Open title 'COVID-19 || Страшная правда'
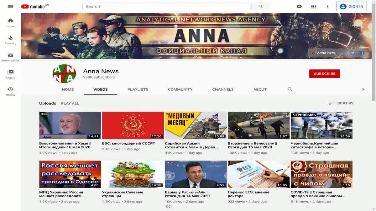This screenshot has width=376, height=211. pyautogui.click(x=318, y=194)
